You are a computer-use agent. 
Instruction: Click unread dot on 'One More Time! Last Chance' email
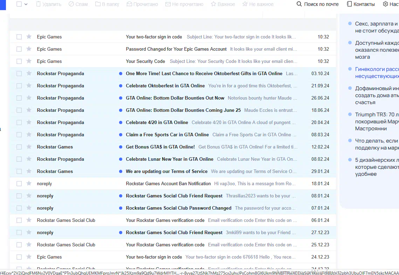(x=121, y=74)
